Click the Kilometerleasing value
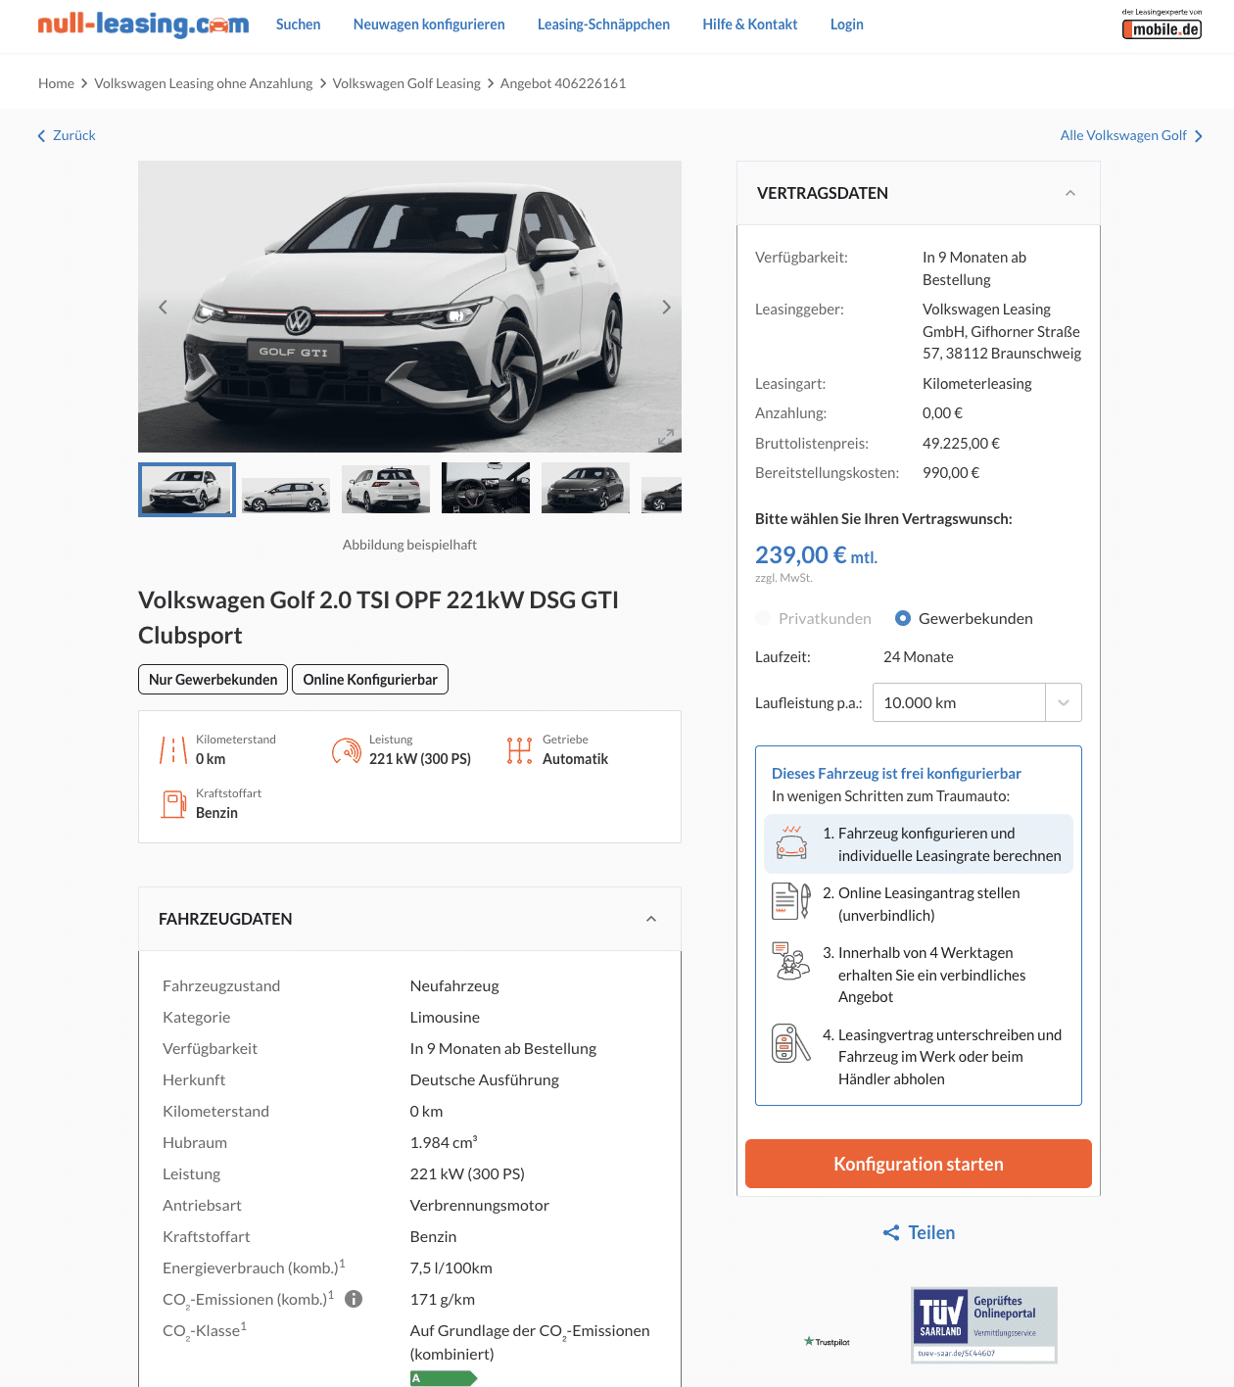This screenshot has width=1234, height=1387. 977,383
